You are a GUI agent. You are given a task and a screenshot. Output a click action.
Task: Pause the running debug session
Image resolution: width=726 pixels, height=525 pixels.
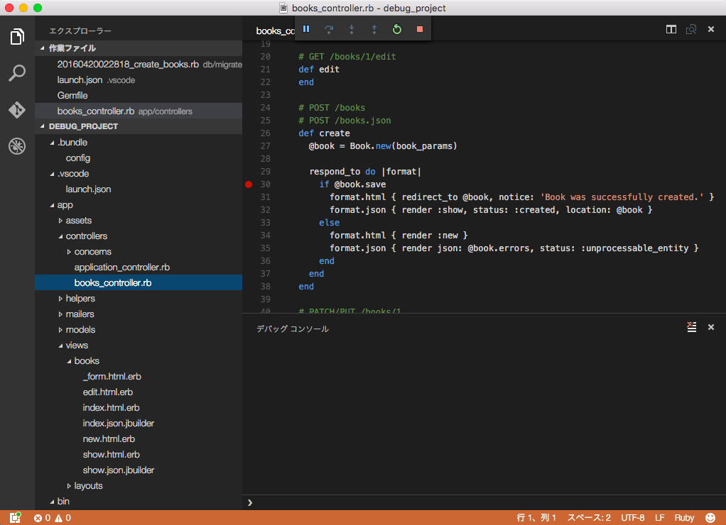[x=306, y=29]
